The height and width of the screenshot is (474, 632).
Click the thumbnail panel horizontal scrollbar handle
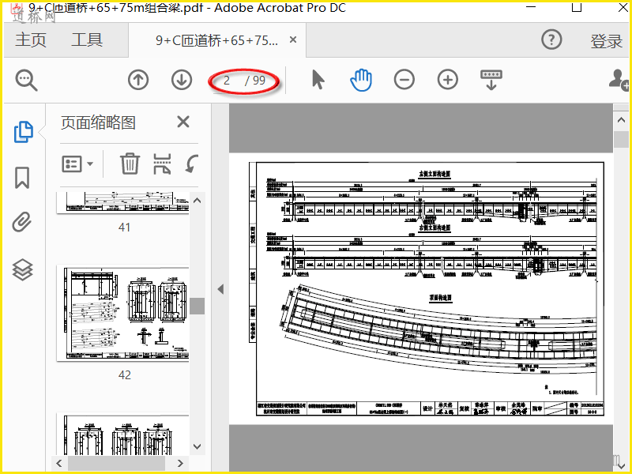point(116,463)
